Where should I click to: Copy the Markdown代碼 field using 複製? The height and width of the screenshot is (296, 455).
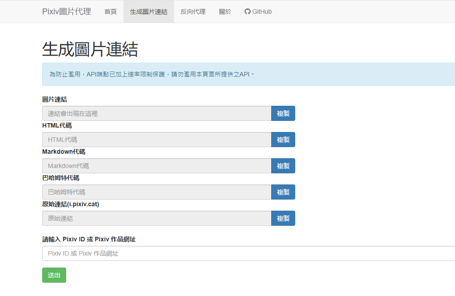(x=283, y=166)
